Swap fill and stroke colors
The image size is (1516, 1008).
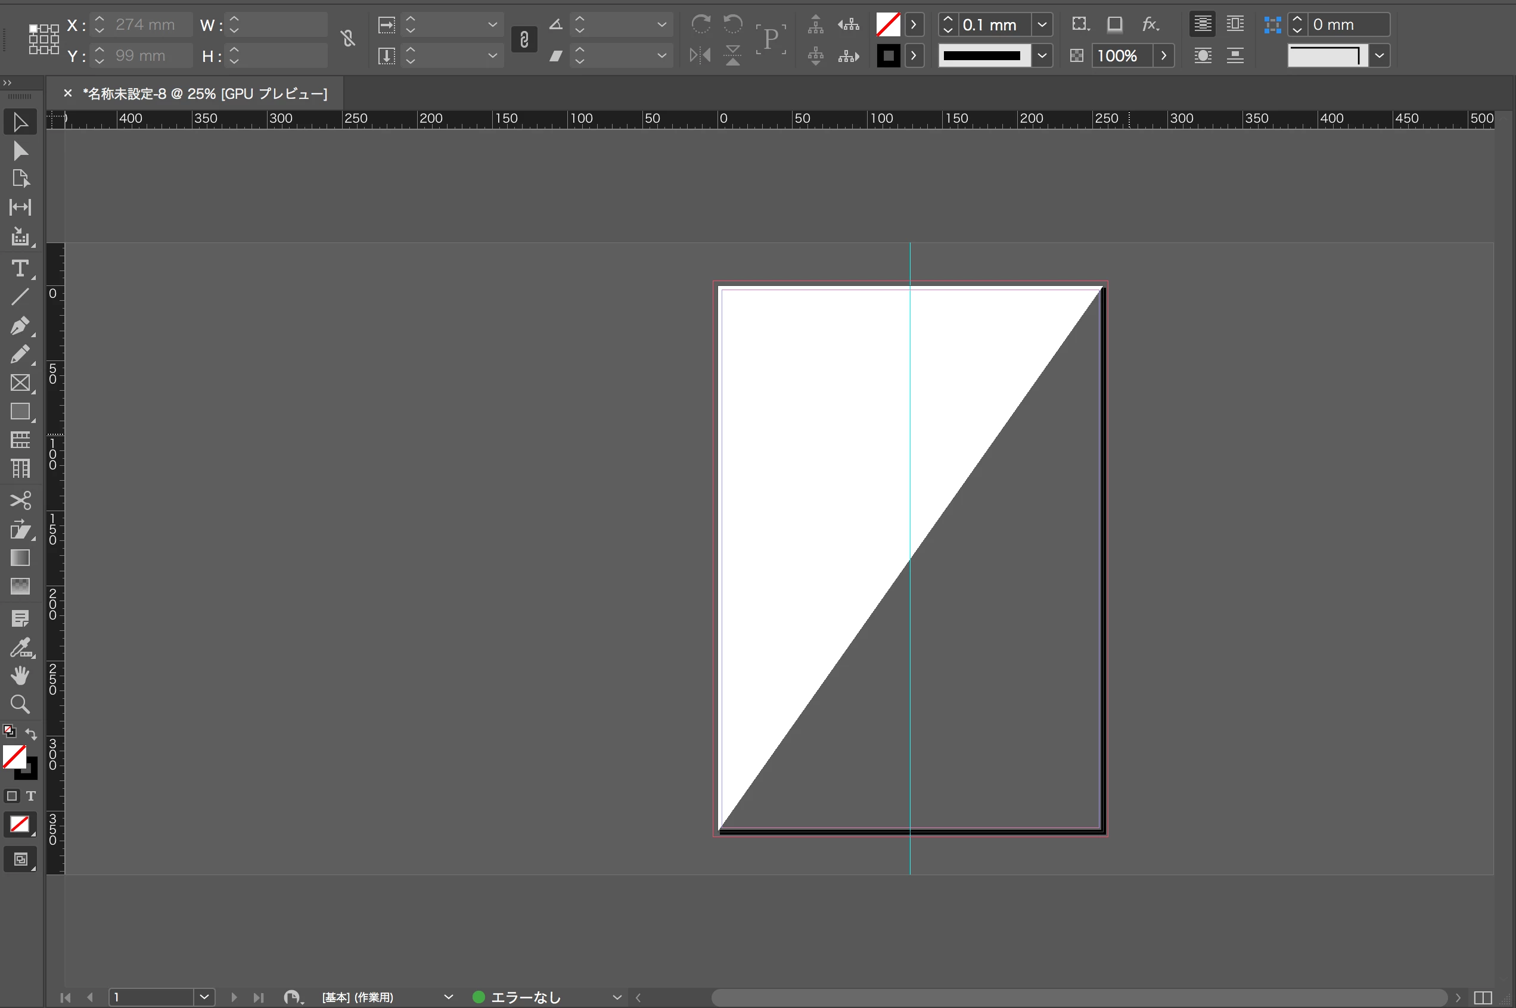pos(30,733)
